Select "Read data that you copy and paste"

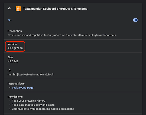(33, 105)
